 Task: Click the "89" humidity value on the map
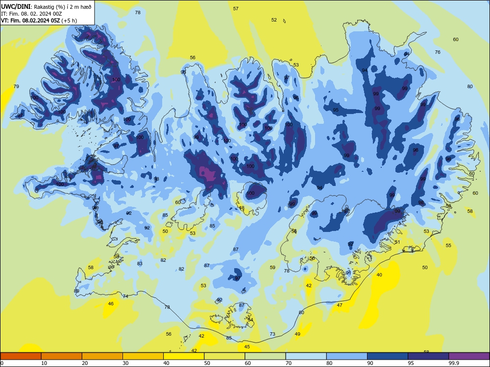(x=76, y=291)
